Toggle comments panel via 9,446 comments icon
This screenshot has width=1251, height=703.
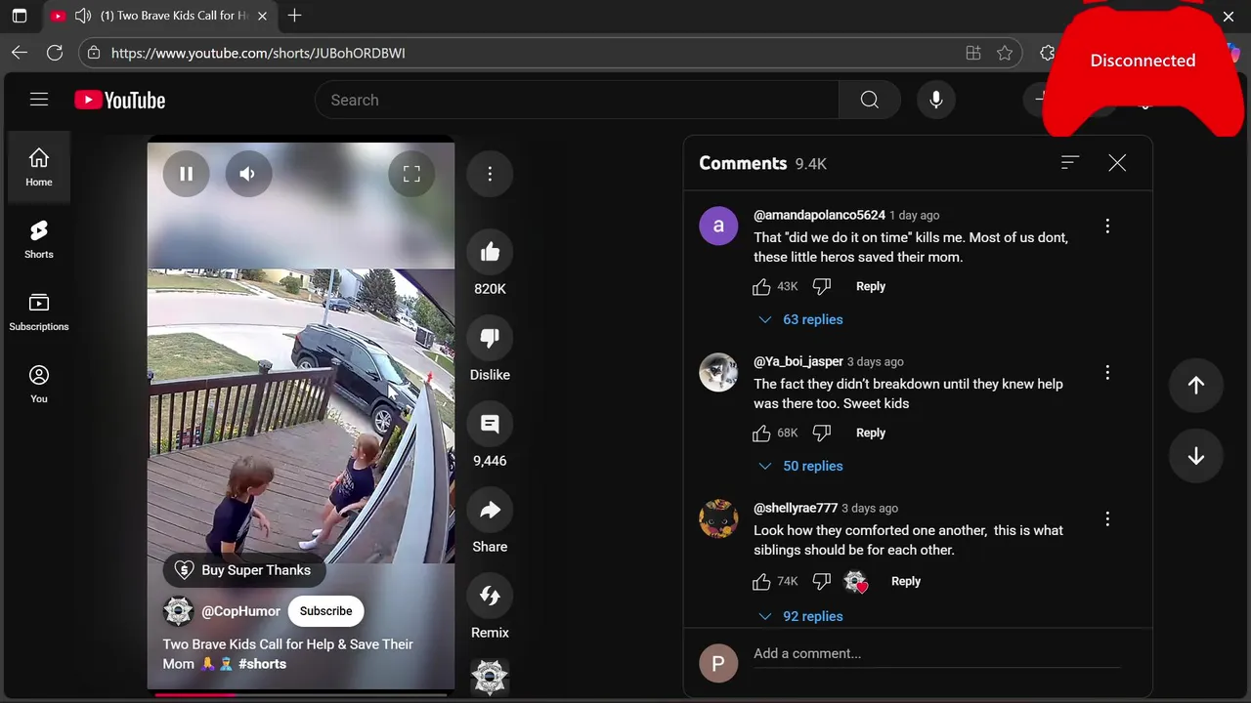point(490,425)
